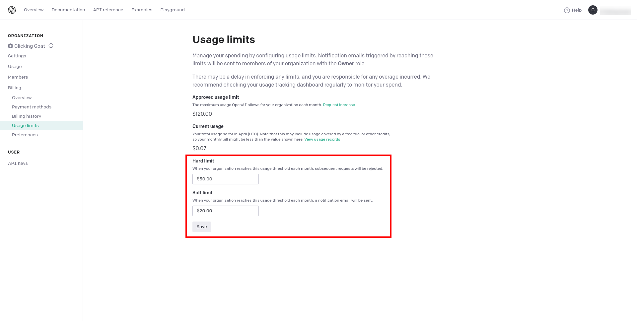The width and height of the screenshot is (637, 321).
Task: Click the Soft limit input field
Action: point(226,211)
